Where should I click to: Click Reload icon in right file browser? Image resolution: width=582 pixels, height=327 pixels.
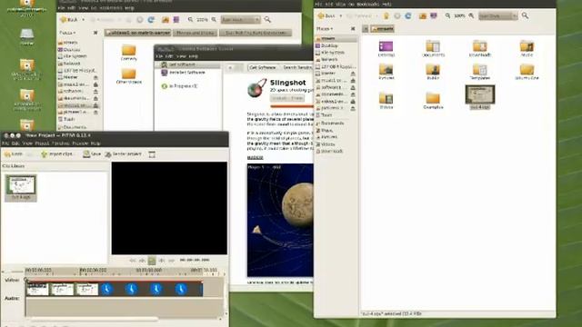(408, 16)
